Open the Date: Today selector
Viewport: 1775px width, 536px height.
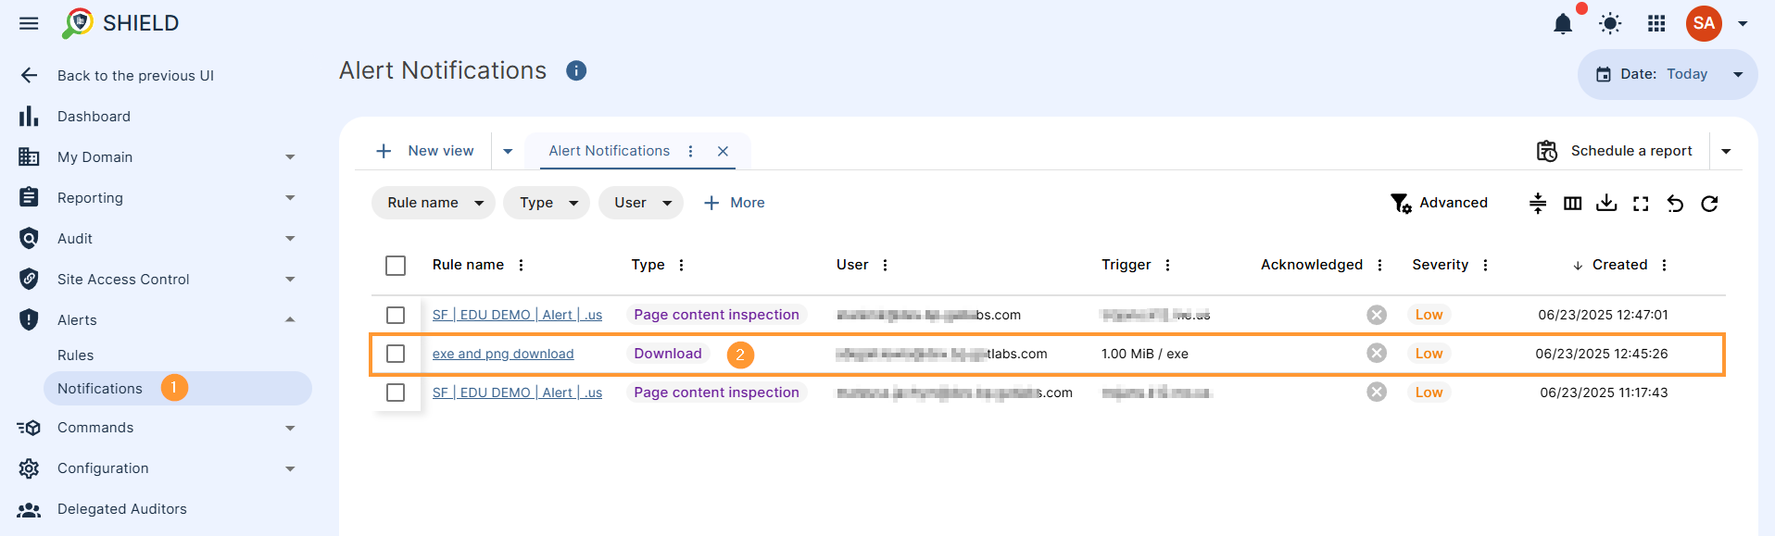pos(1667,74)
